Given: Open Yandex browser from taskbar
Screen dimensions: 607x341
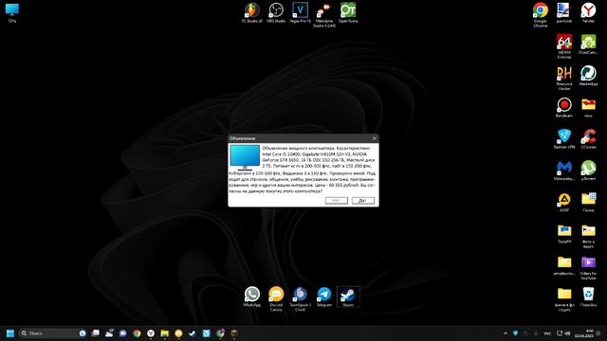Looking at the screenshot, I should (151, 333).
